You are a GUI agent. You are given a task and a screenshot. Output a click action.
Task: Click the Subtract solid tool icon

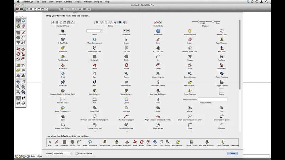click(190, 108)
